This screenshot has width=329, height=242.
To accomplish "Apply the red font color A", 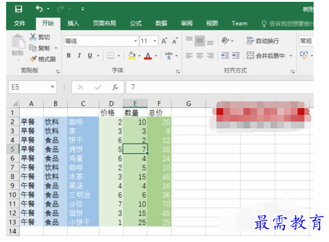I will (148, 56).
